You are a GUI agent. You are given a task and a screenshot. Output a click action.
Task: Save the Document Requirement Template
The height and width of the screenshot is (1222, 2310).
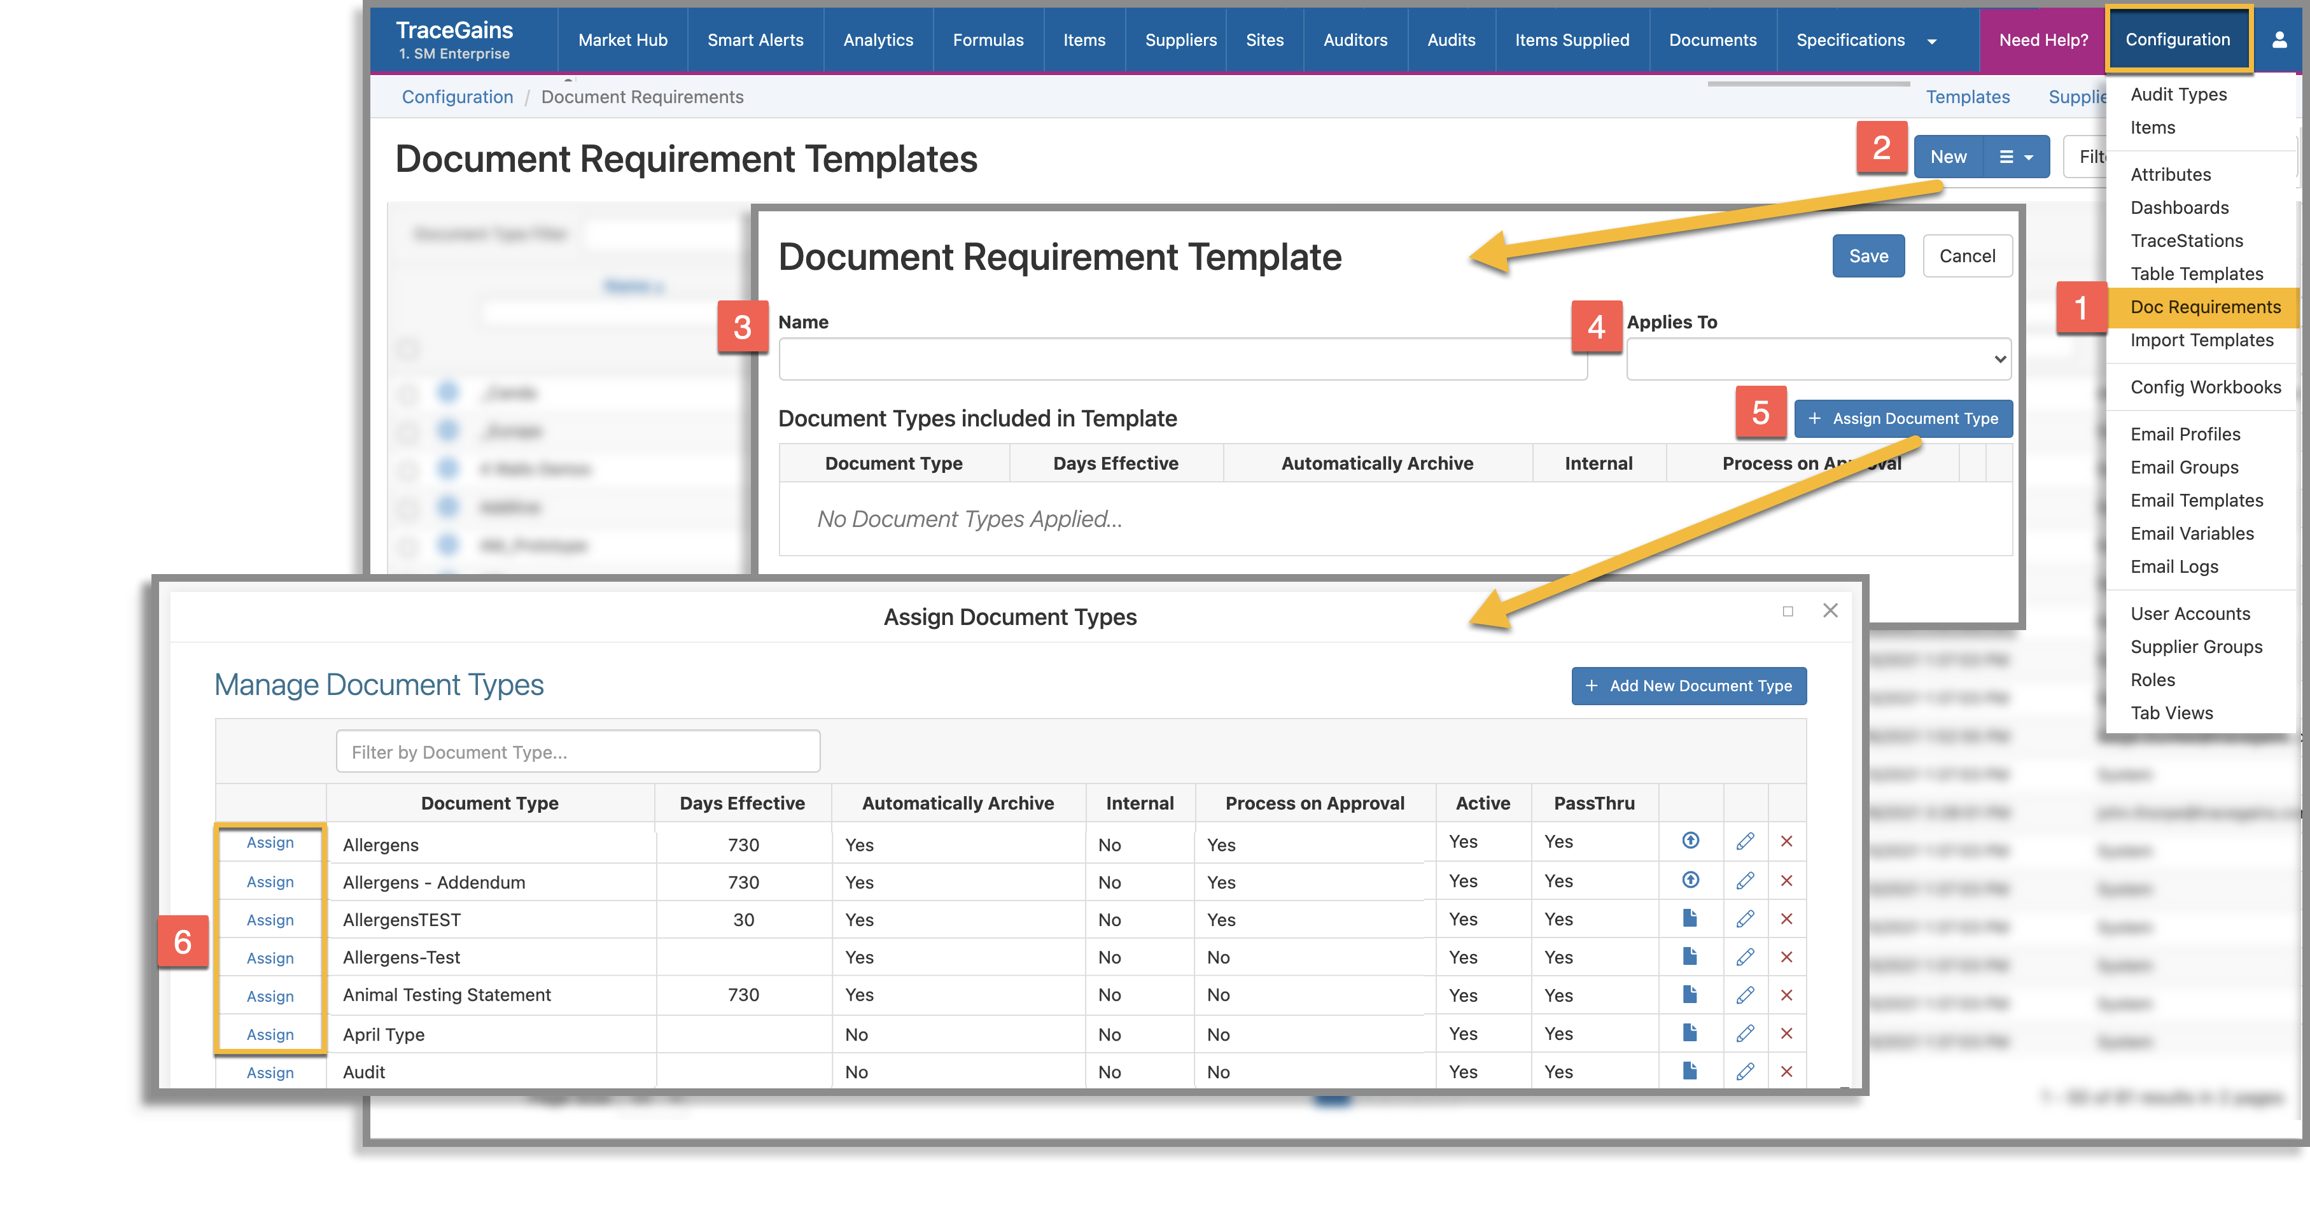coord(1869,255)
